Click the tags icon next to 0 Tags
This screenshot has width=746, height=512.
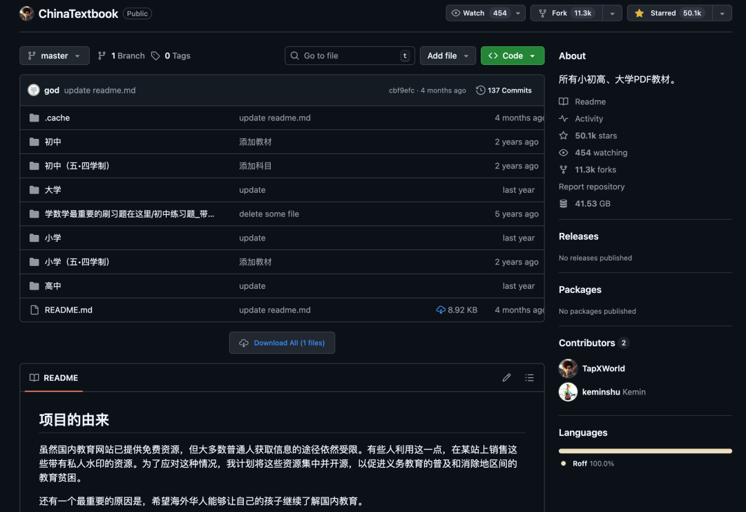pyautogui.click(x=155, y=56)
